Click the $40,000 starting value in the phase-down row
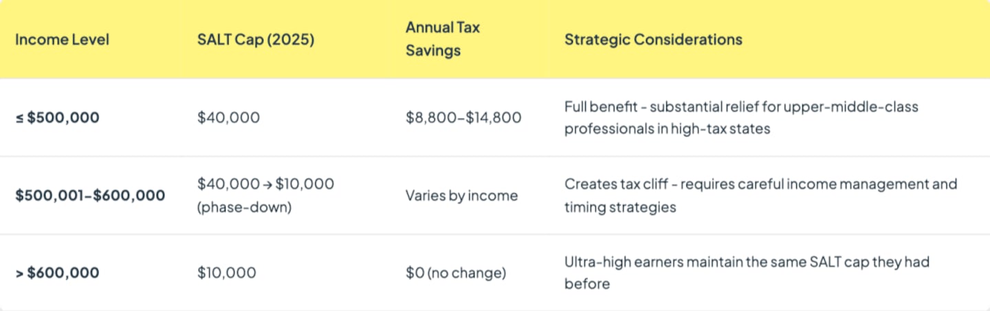The width and height of the screenshot is (990, 311). pos(228,184)
